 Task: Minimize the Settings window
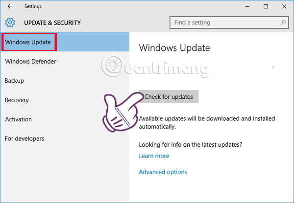click(x=247, y=6)
